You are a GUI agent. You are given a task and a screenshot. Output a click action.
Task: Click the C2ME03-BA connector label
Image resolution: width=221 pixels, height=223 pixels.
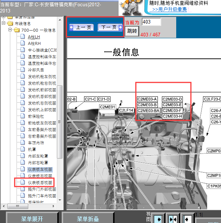[149, 110]
